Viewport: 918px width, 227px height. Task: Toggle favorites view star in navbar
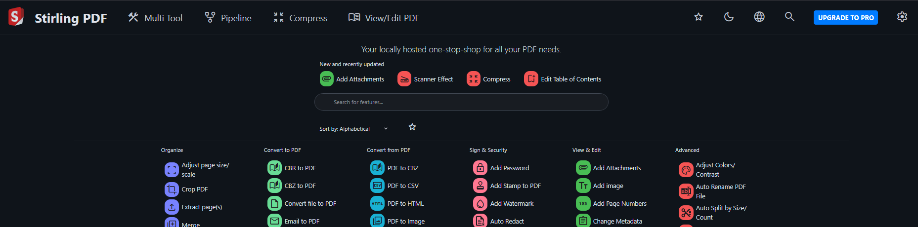[698, 17]
